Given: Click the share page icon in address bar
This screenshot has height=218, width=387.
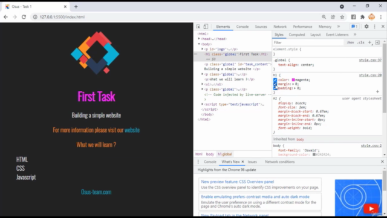Looking at the screenshot, I should tap(333, 17).
